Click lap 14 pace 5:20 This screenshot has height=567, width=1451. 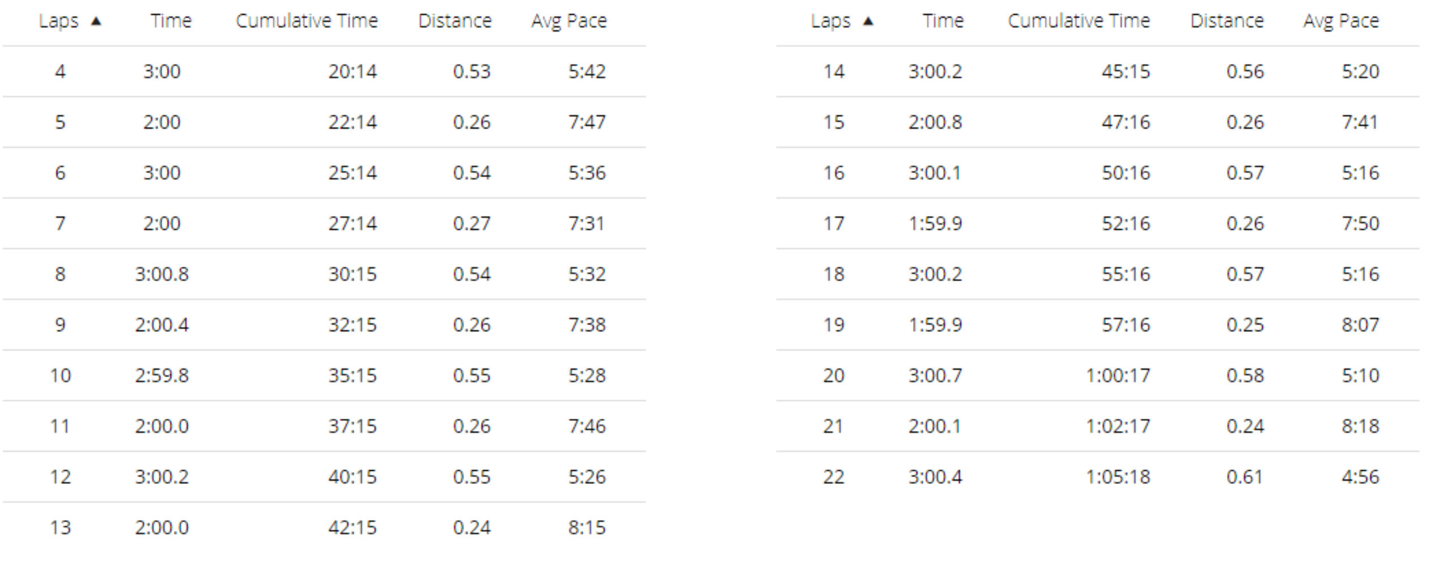pos(1360,71)
